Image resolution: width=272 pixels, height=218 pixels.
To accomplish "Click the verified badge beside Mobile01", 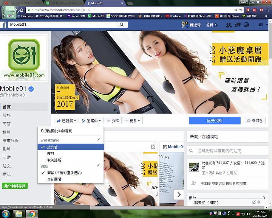I will coord(31,89).
